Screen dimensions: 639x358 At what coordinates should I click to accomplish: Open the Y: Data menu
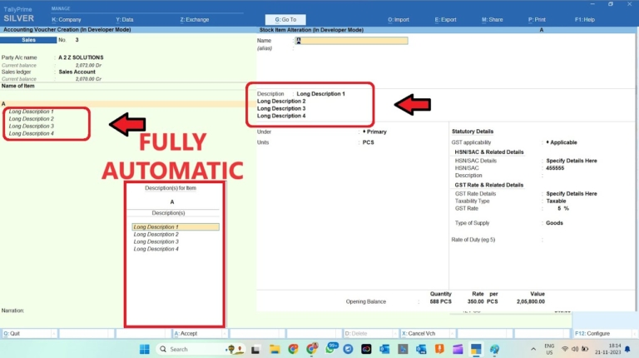(125, 19)
